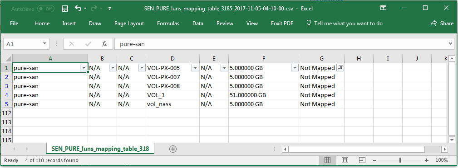The width and height of the screenshot is (458, 168).
Task: Click zoom in plus button
Action: tap(427, 160)
